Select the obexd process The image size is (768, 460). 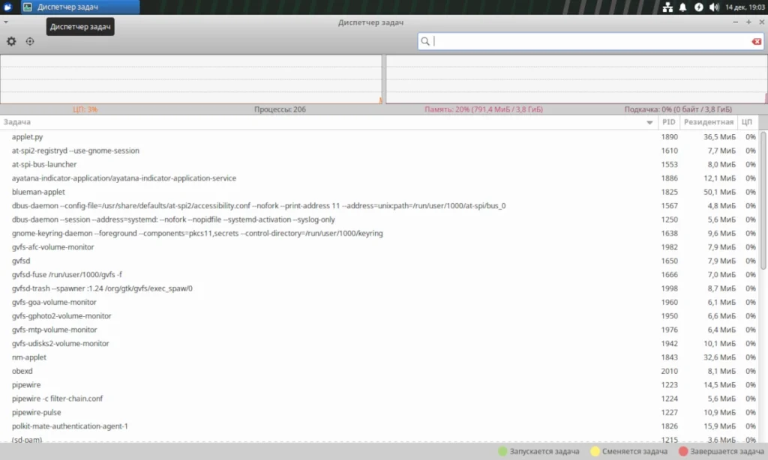pos(379,372)
